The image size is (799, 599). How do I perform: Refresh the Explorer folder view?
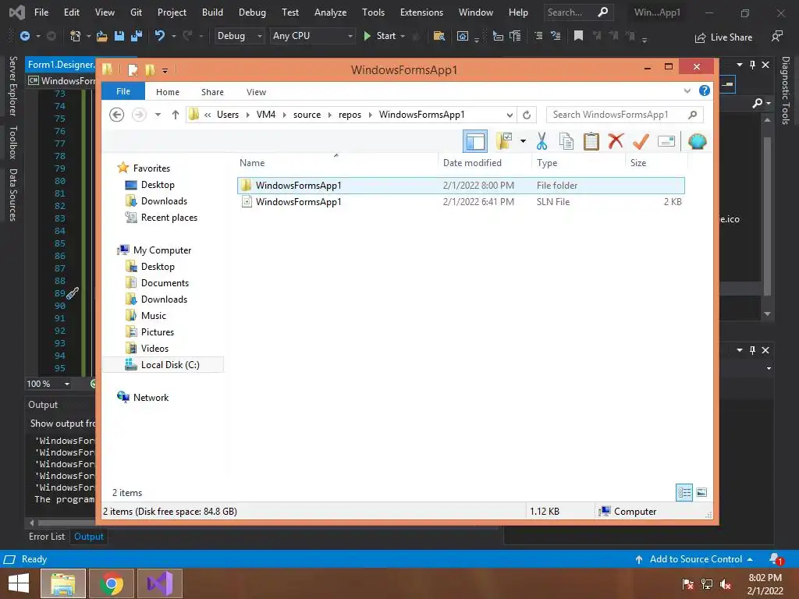coord(527,115)
